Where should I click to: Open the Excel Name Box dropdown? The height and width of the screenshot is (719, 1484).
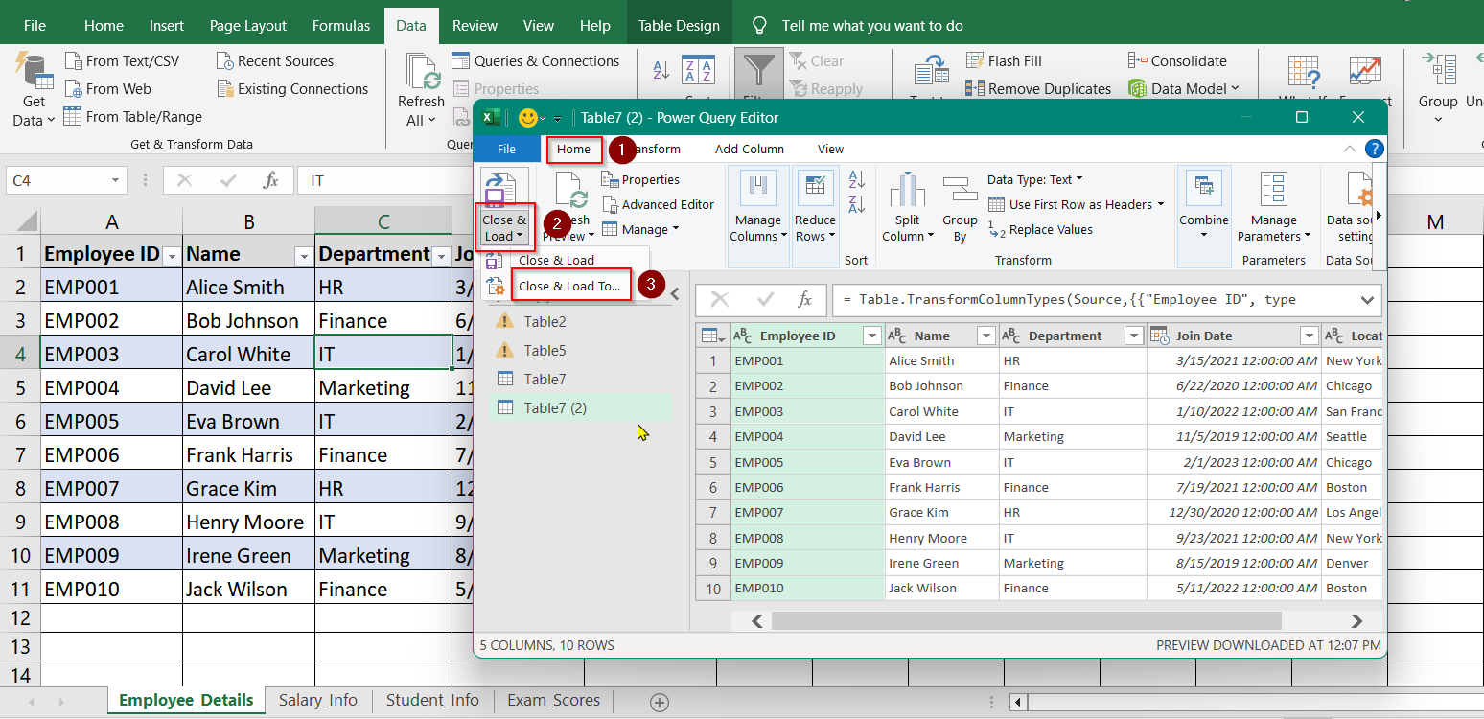tap(116, 180)
